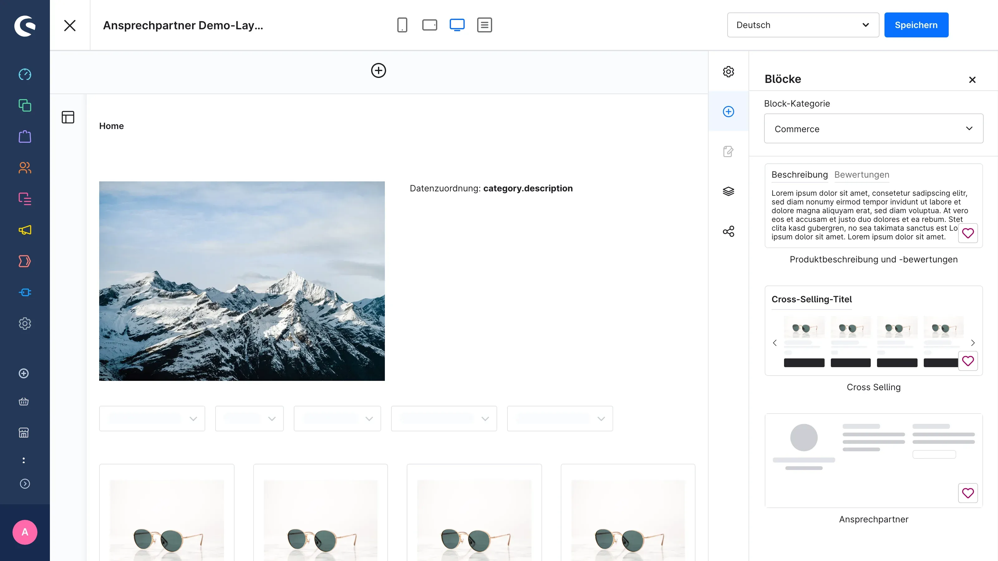Open the Commerce block category dropdown
This screenshot has width=998, height=561.
[874, 128]
